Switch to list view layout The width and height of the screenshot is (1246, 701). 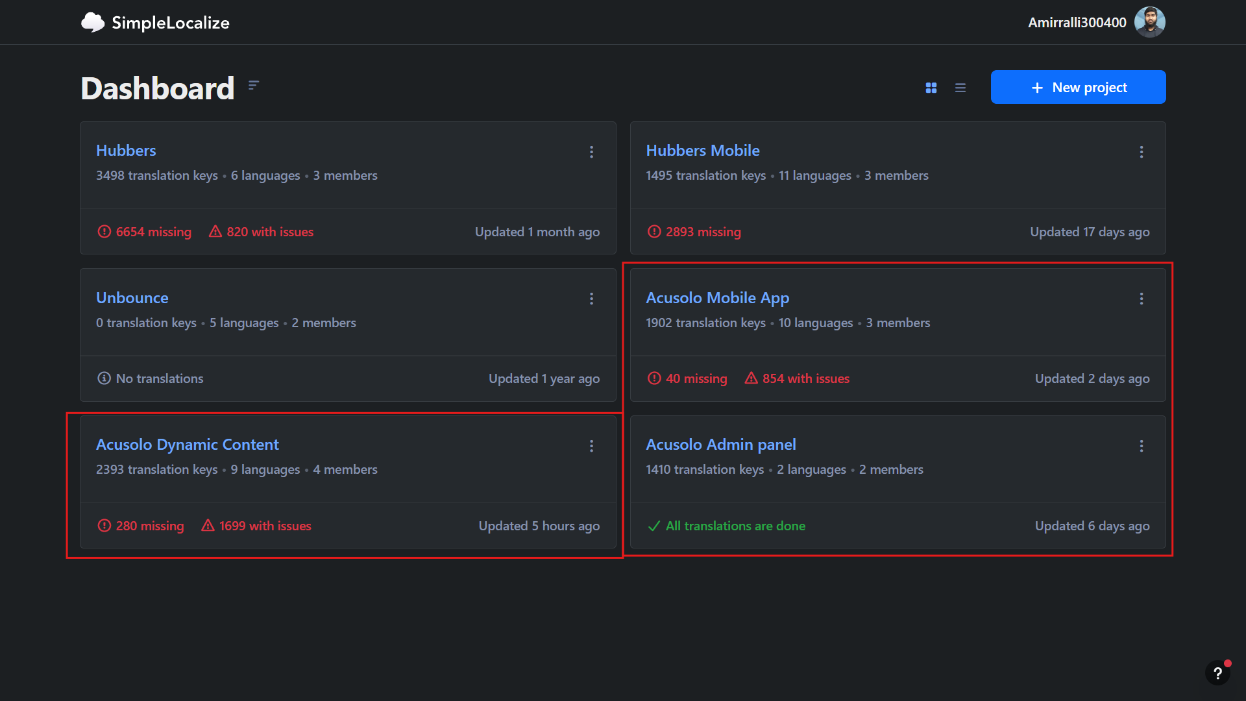point(960,88)
